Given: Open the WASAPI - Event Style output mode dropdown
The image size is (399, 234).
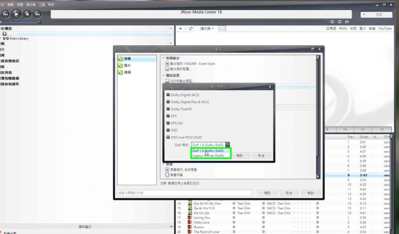Looking at the screenshot, I should 167,64.
